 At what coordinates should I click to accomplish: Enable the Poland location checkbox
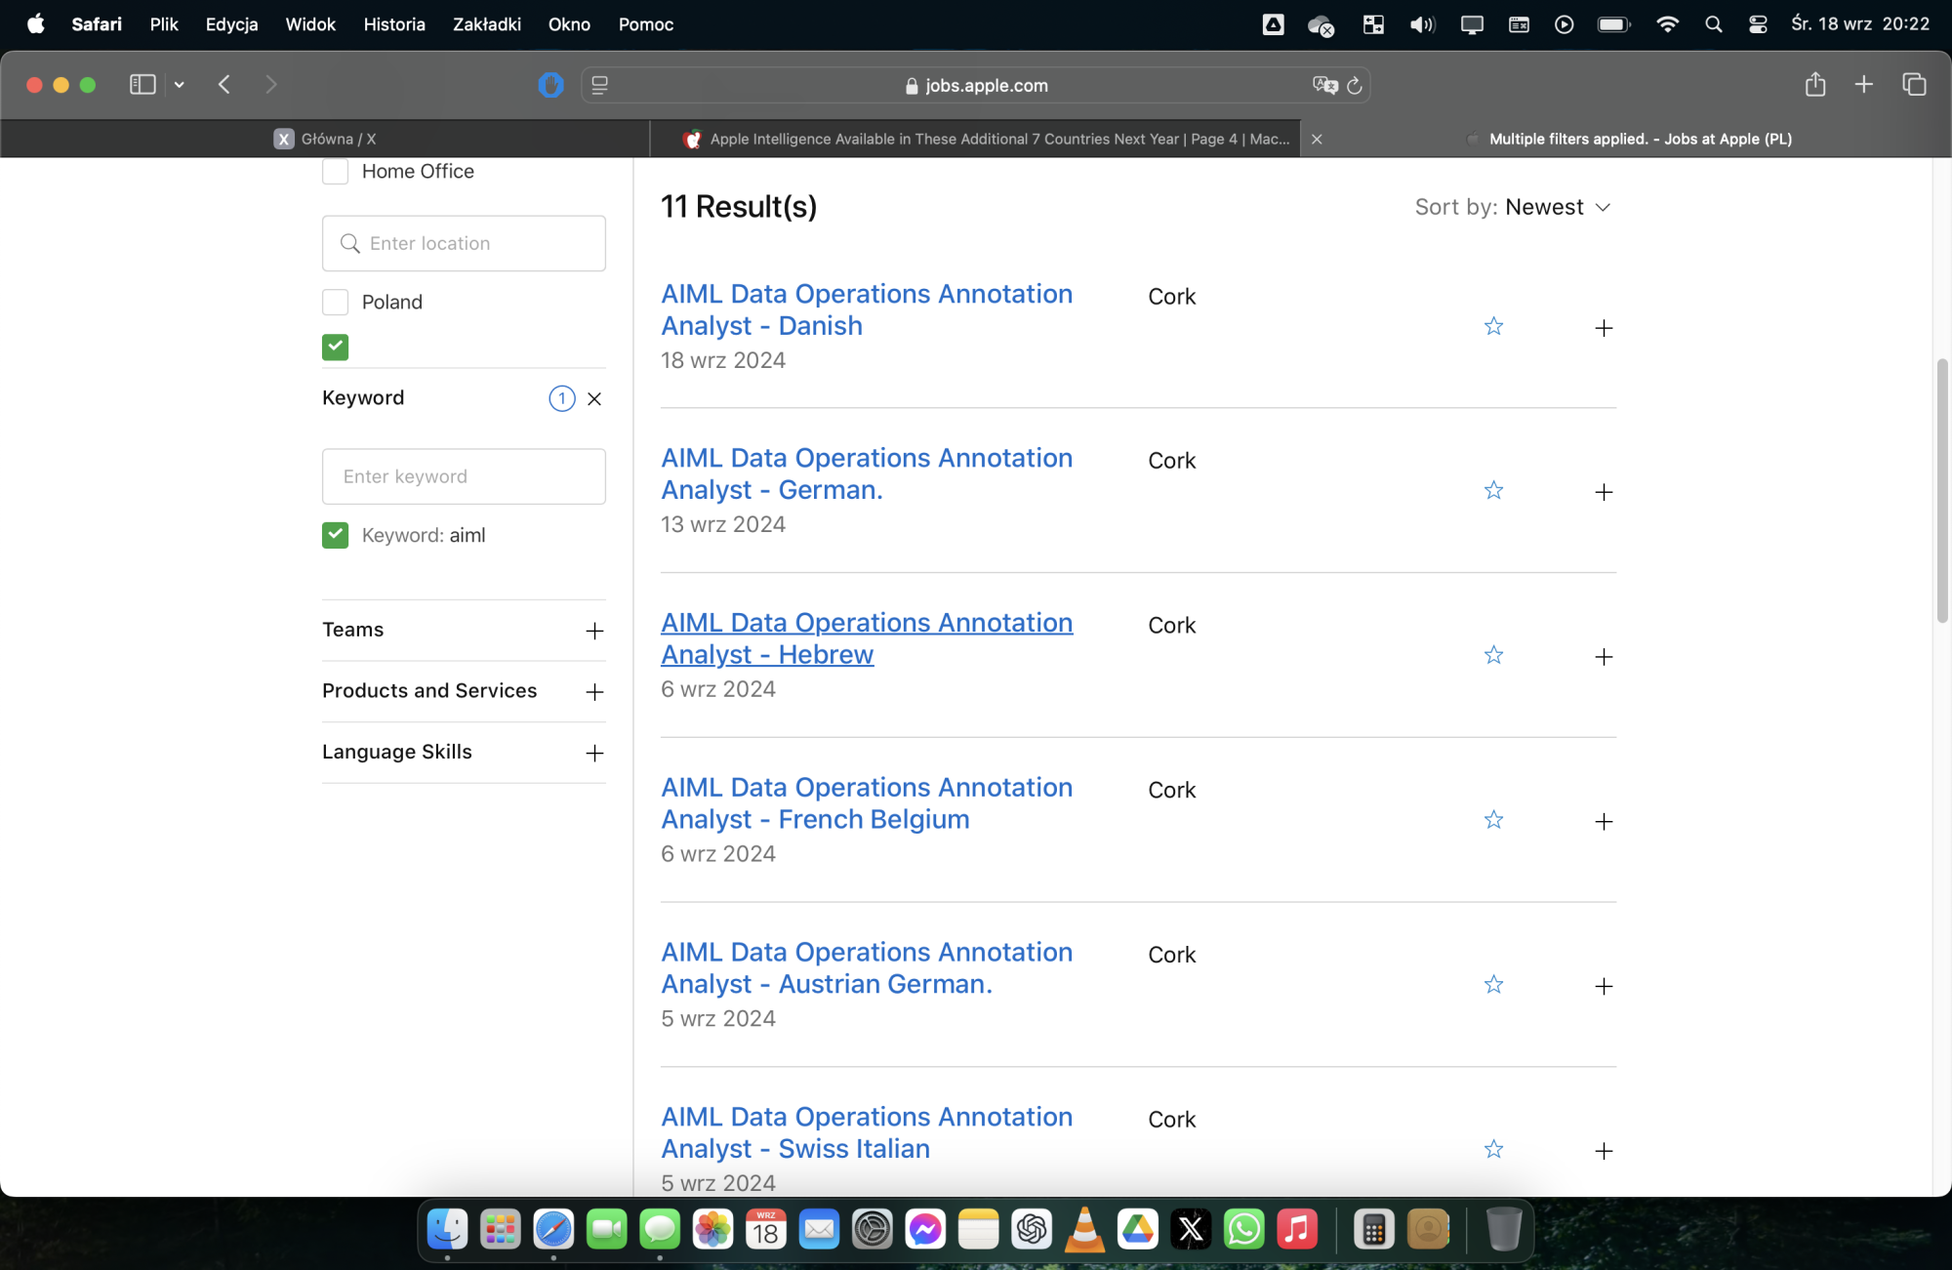pyautogui.click(x=336, y=302)
